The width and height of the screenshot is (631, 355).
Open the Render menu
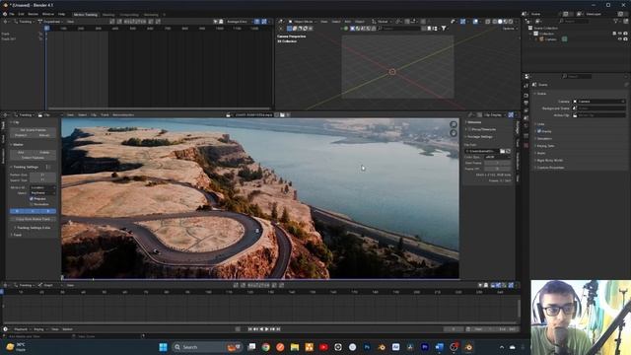pyautogui.click(x=33, y=14)
